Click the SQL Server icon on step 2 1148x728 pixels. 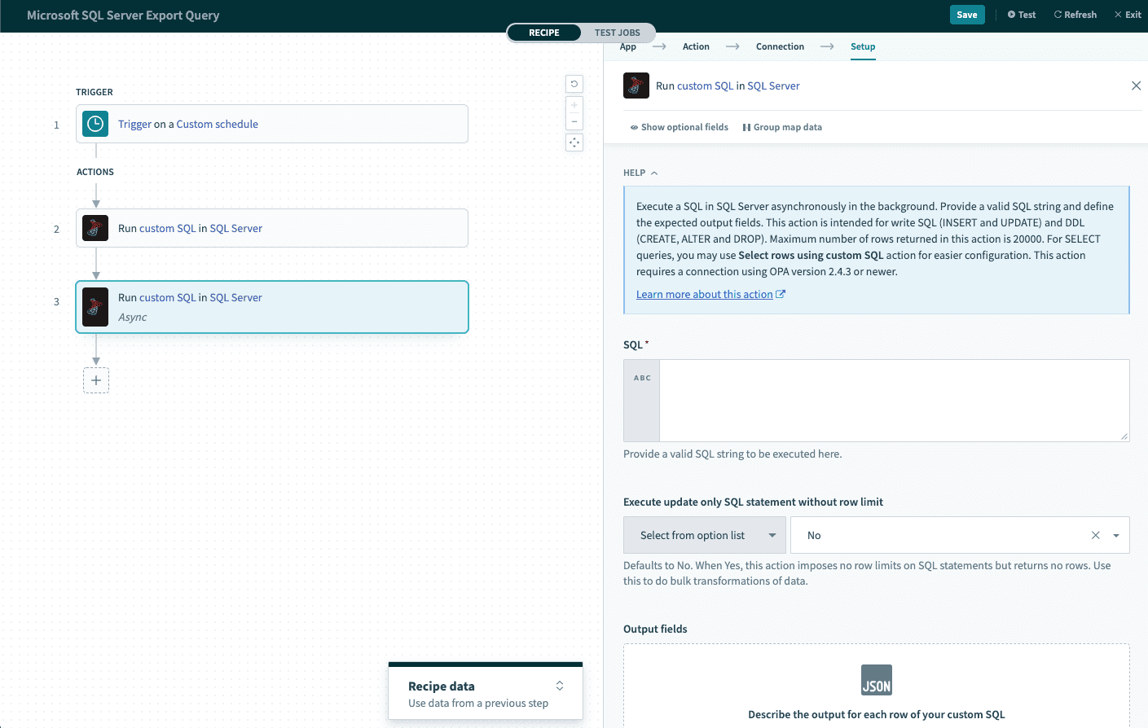pos(95,228)
